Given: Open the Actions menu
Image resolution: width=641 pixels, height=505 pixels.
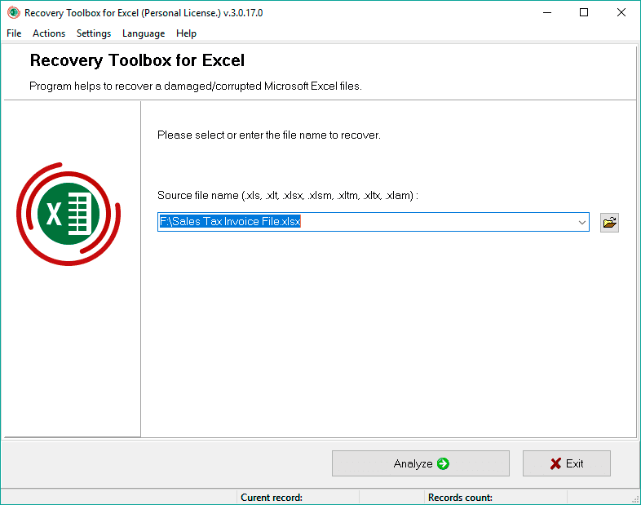Looking at the screenshot, I should (x=49, y=33).
